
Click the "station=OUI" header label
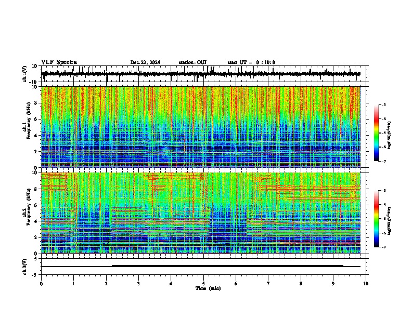[192, 62]
